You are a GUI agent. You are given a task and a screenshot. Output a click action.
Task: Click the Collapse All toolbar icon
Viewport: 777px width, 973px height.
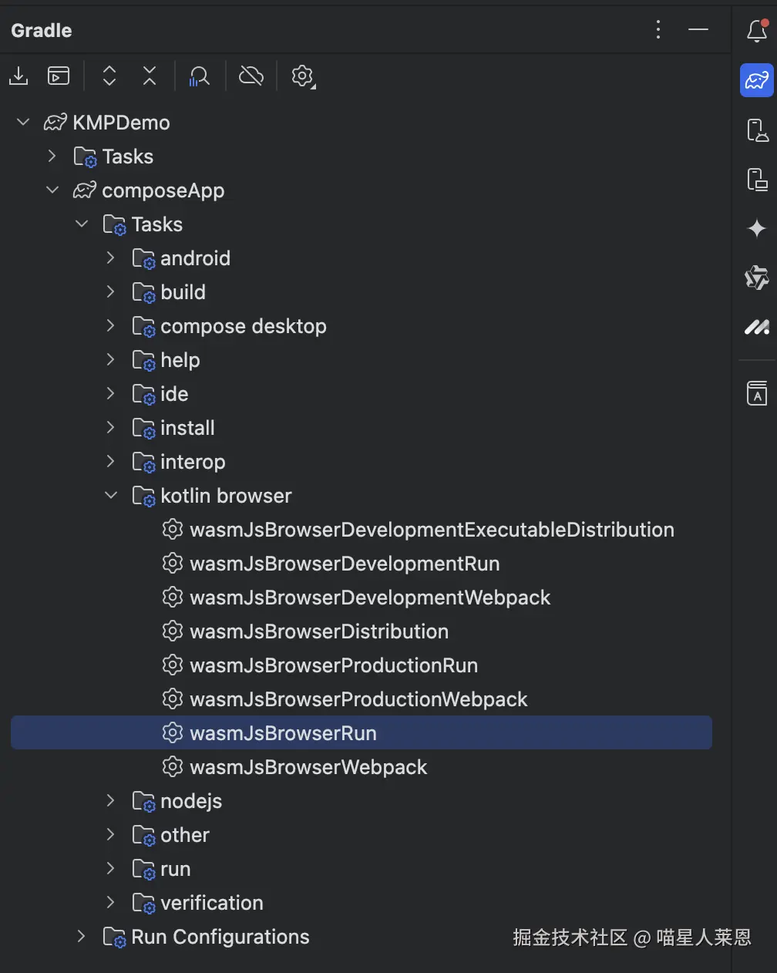pyautogui.click(x=150, y=76)
